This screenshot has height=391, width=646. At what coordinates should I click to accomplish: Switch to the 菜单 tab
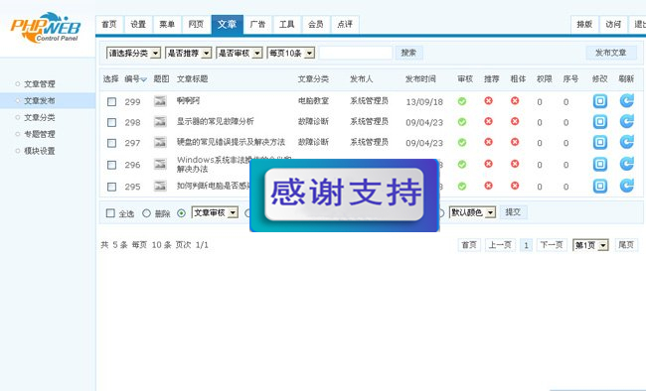(x=167, y=25)
